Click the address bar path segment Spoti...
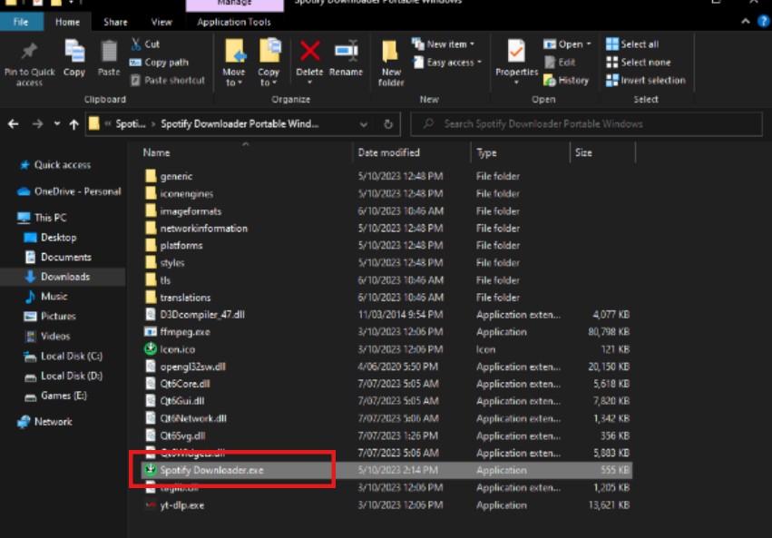 coord(131,124)
